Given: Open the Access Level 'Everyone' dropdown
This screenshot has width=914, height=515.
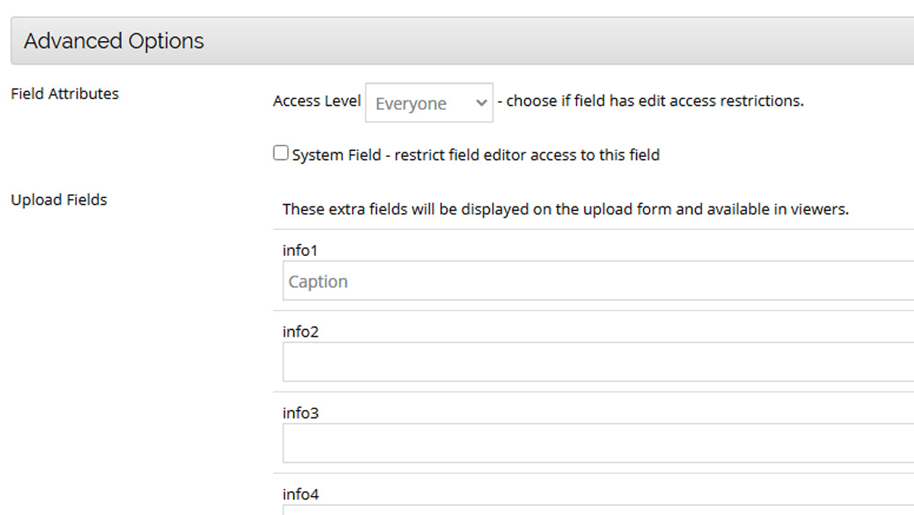Looking at the screenshot, I should coord(429,103).
